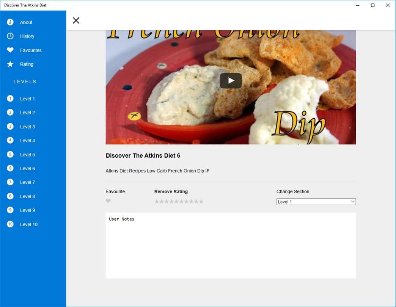
Task: Navigate to Level 5 label
Action: [28, 155]
